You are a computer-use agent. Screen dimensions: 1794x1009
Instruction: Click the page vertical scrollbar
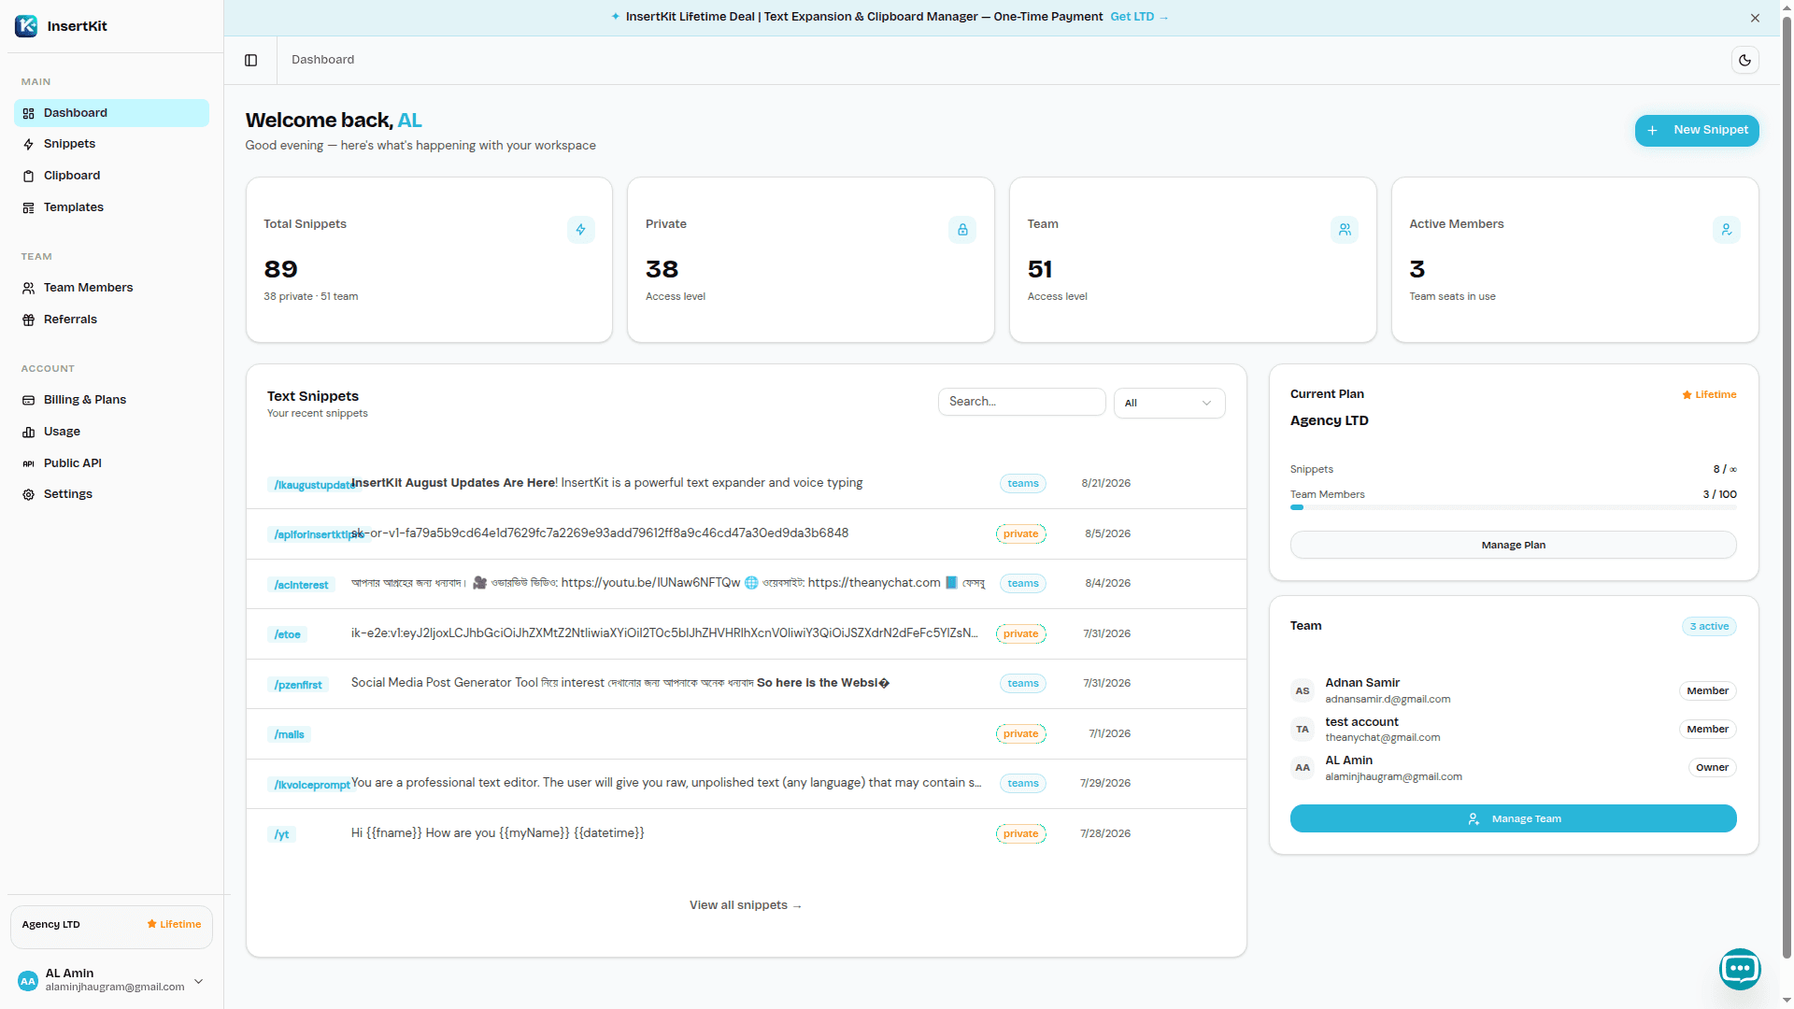[x=1787, y=486]
